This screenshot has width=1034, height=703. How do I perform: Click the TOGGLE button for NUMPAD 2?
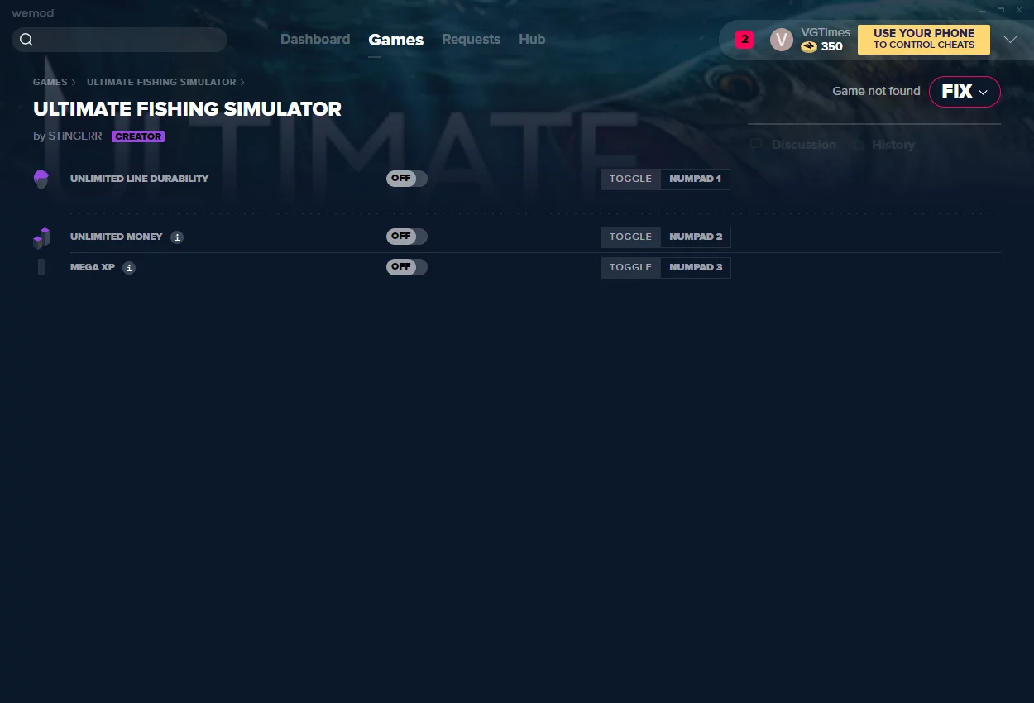pyautogui.click(x=631, y=237)
